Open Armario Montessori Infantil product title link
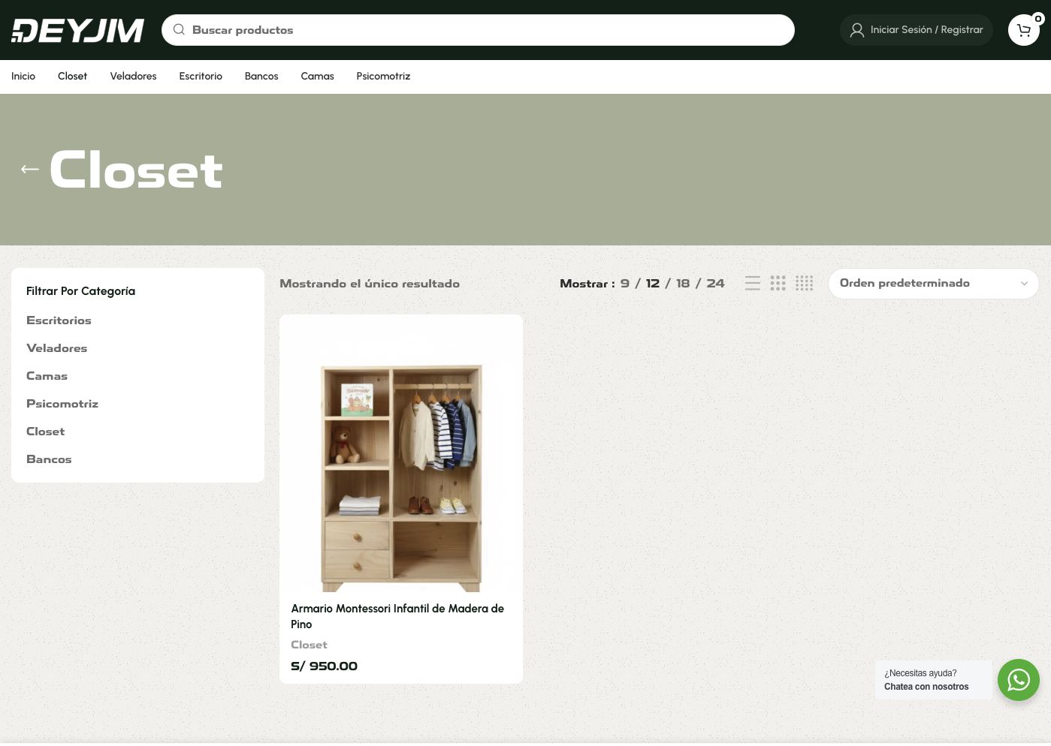1051x746 pixels. tap(397, 616)
